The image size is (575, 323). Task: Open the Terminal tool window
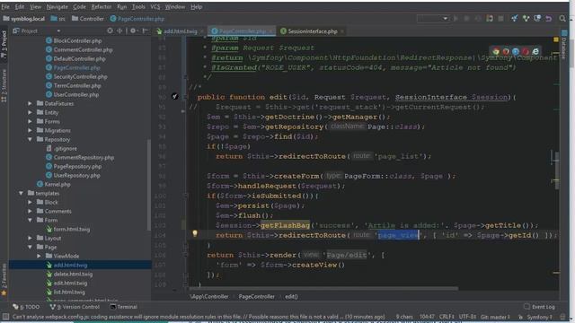[124, 307]
